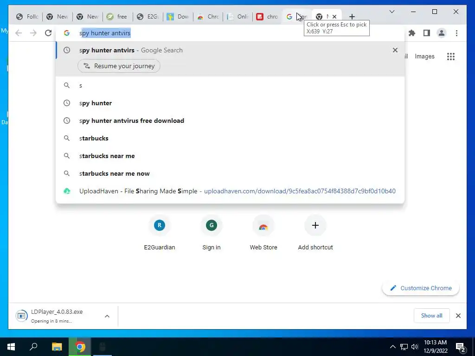The height and width of the screenshot is (356, 475).
Task: Switch to the 'Chrc' web store tab
Action: point(208,17)
